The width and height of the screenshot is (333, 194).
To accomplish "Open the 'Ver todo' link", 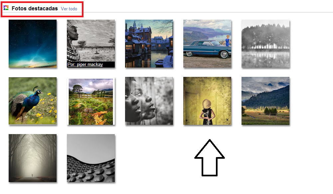I will [69, 9].
